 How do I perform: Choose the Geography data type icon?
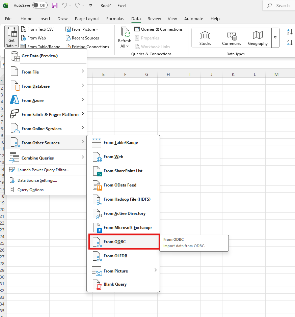pyautogui.click(x=258, y=38)
